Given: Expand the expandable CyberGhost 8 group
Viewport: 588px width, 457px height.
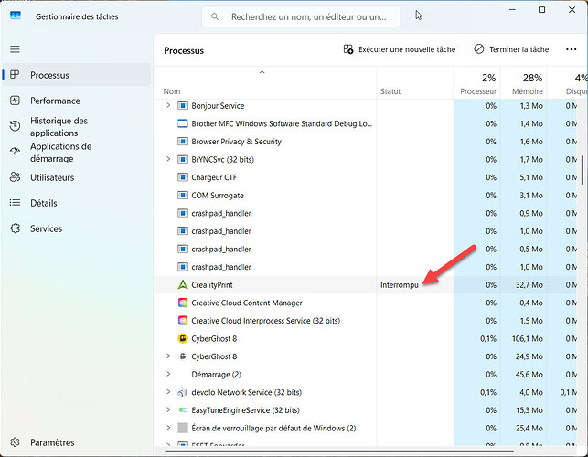Looking at the screenshot, I should (x=168, y=356).
